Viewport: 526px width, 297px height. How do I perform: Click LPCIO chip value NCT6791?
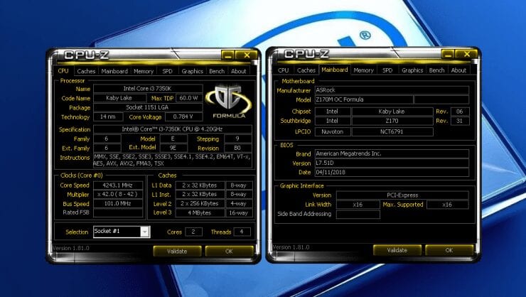coord(392,131)
